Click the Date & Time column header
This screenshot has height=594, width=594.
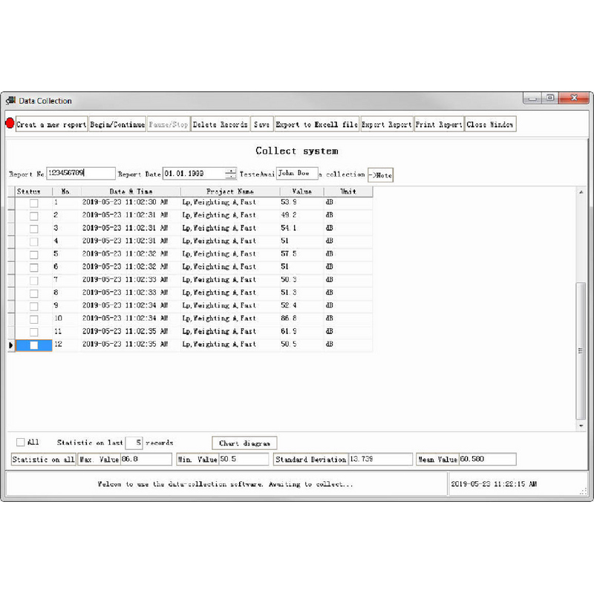pyautogui.click(x=131, y=192)
